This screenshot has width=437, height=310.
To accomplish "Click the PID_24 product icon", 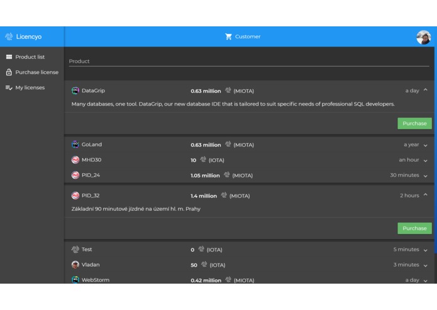I will 75,175.
